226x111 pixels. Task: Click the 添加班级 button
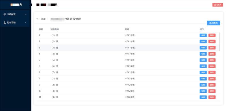click(214, 23)
